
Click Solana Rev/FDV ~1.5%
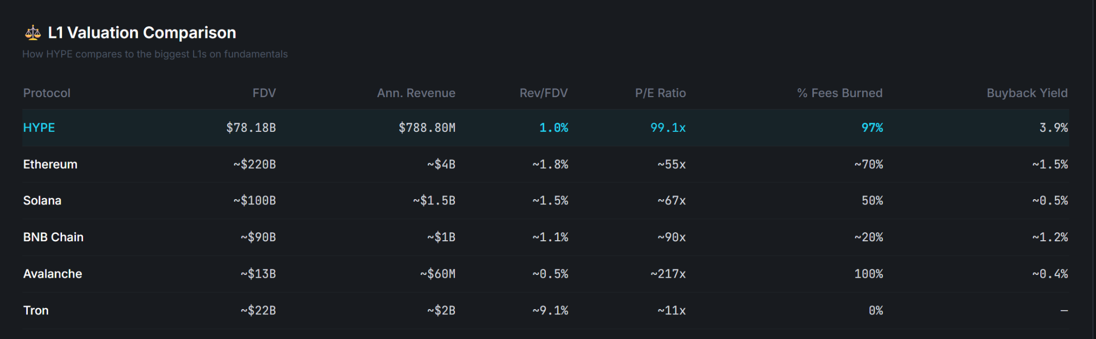click(x=550, y=201)
